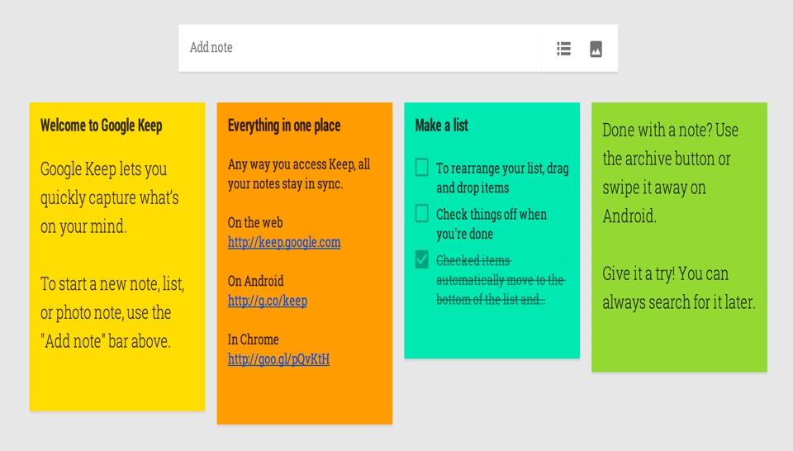
Task: Click the 'Give it a try!' paragraph
Action: pyautogui.click(x=678, y=288)
